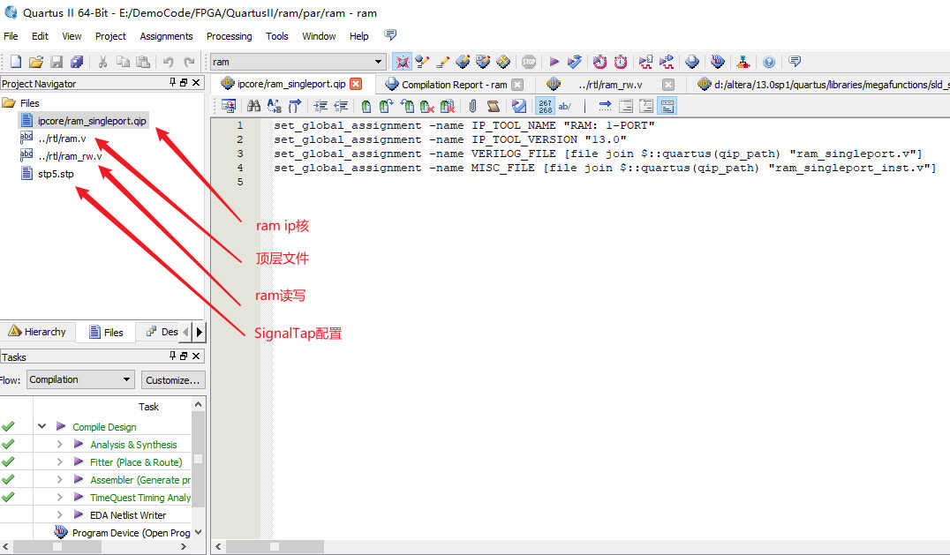This screenshot has height=555, width=950.
Task: Clear all bookmarks icon
Action: (447, 107)
